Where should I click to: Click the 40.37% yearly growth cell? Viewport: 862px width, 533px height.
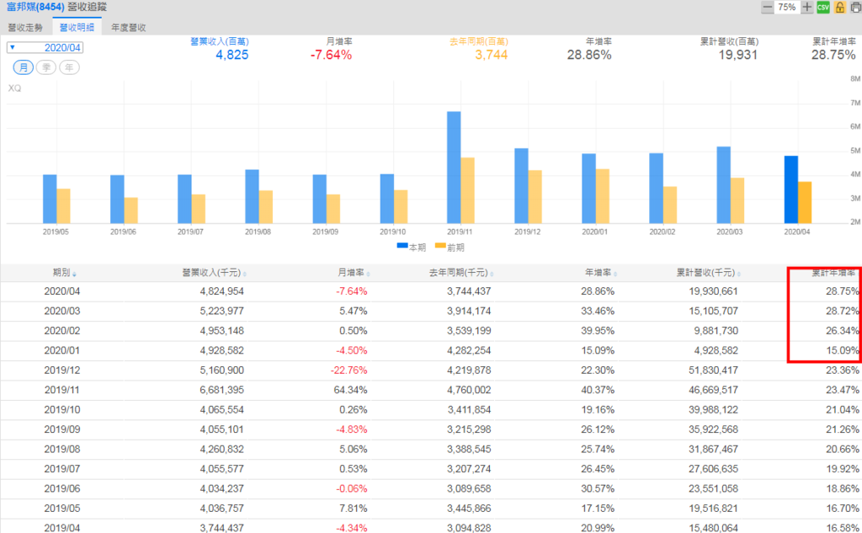click(x=598, y=391)
